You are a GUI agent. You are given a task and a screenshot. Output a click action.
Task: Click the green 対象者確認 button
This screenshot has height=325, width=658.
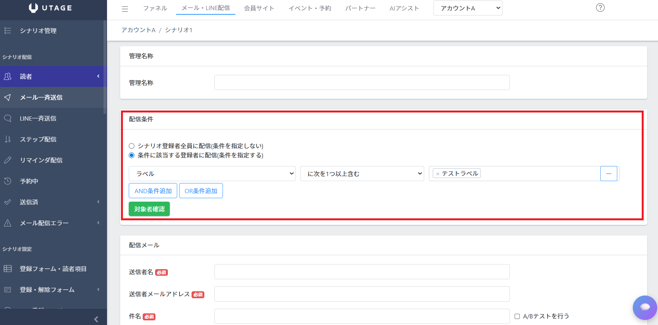(149, 209)
